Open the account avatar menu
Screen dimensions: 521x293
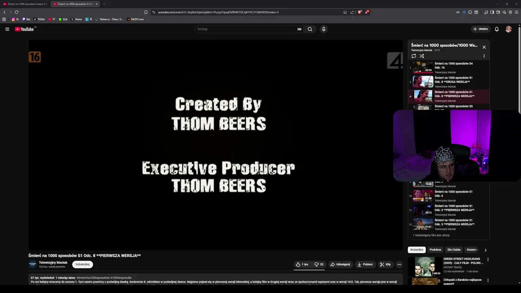pos(508,29)
